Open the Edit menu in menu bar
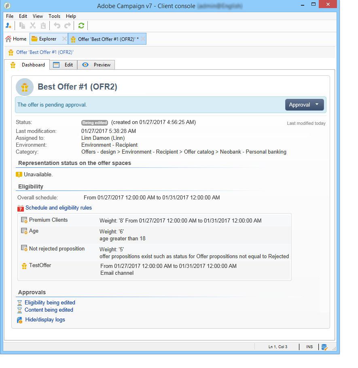The width and height of the screenshot is (358, 368). click(x=23, y=16)
